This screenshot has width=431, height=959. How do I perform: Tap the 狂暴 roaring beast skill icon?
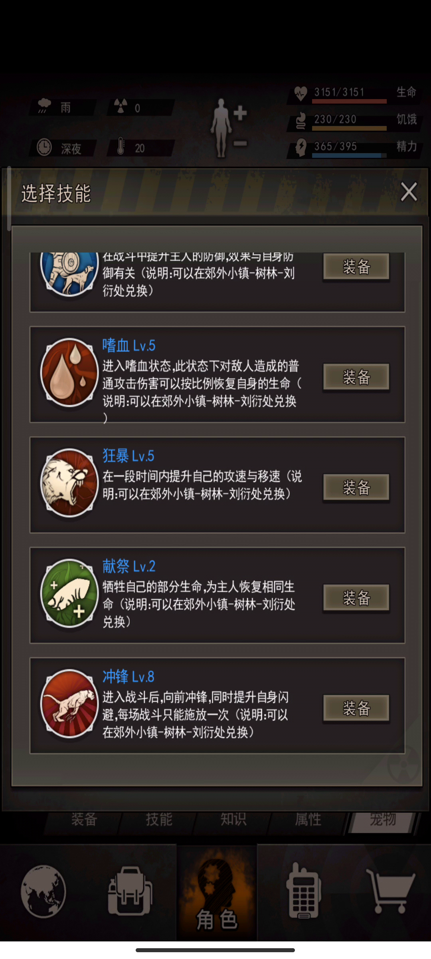point(69,483)
